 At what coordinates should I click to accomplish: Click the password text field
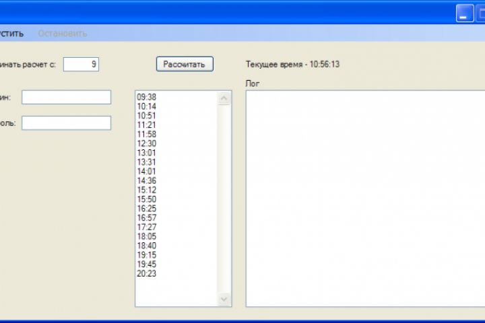click(x=66, y=123)
